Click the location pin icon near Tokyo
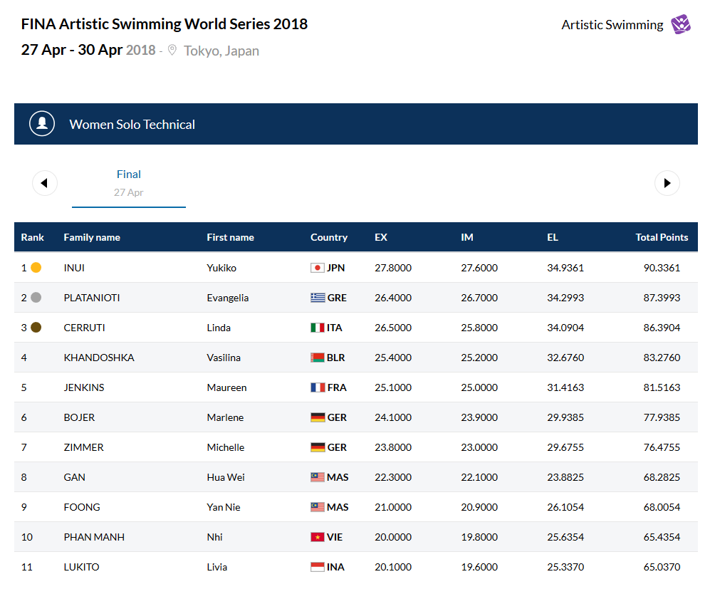 coord(172,51)
